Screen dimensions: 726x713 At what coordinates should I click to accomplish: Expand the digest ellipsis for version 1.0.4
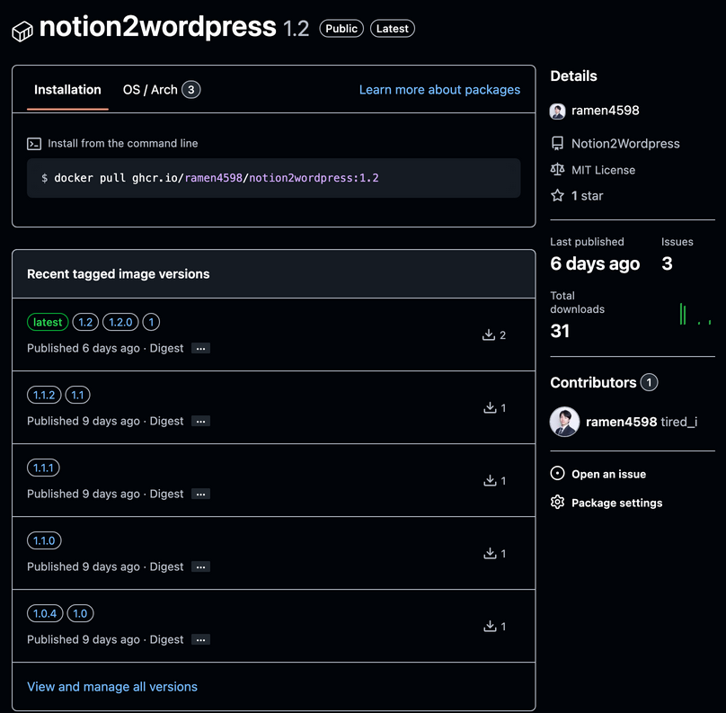click(200, 639)
